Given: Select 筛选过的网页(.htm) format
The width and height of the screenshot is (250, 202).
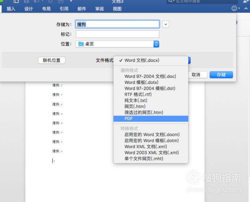Looking at the screenshot, I should click(x=151, y=113).
